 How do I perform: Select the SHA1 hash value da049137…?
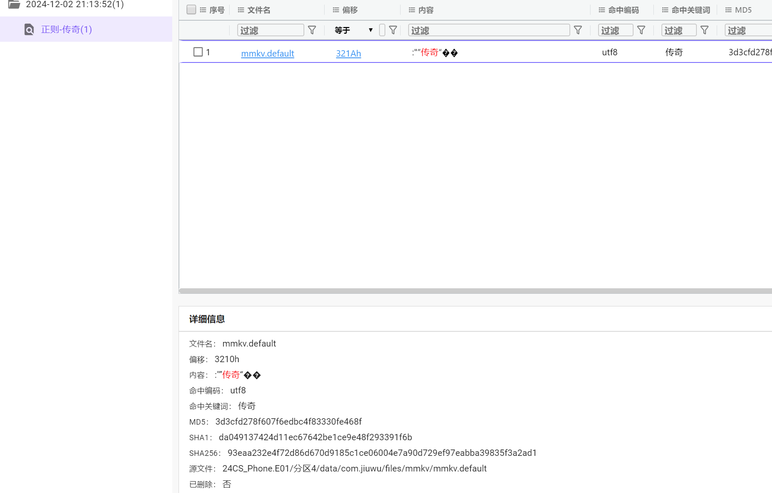315,437
